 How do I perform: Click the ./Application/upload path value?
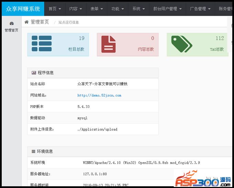(x=97, y=130)
